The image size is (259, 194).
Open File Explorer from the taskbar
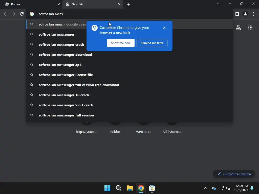tap(130, 188)
